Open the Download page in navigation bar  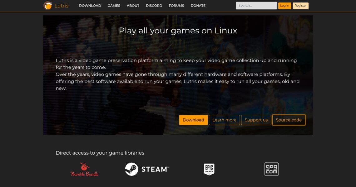90,6
